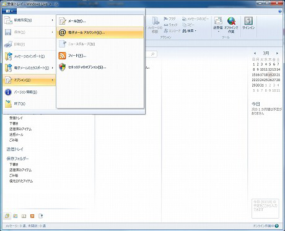This screenshot has width=285, height=231.
Task: Click the フラグ flag button
Action: point(170,19)
